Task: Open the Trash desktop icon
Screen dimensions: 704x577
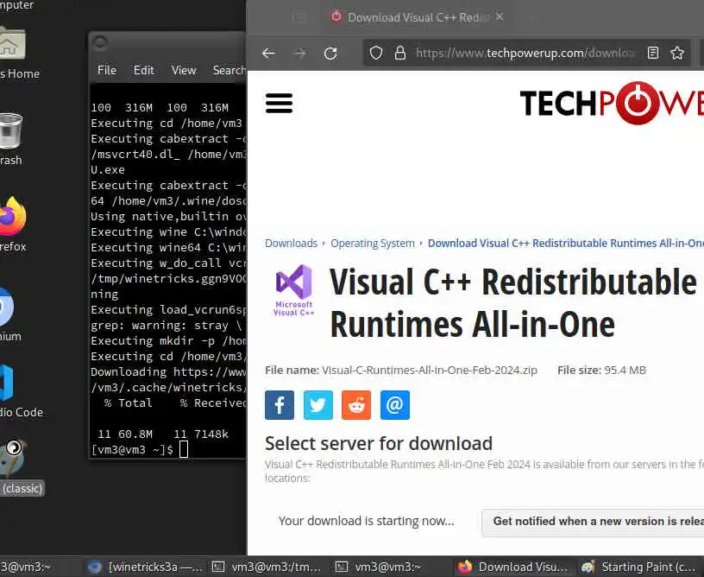Action: pyautogui.click(x=10, y=139)
